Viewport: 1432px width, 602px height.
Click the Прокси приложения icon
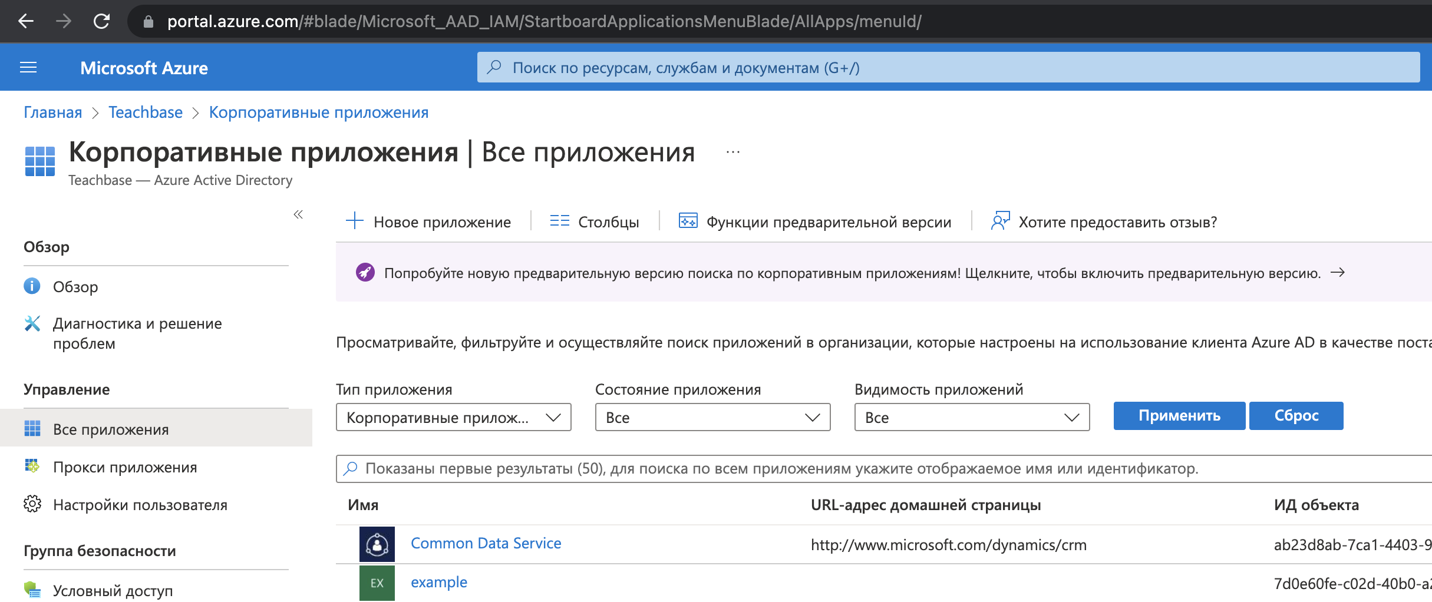tap(32, 466)
